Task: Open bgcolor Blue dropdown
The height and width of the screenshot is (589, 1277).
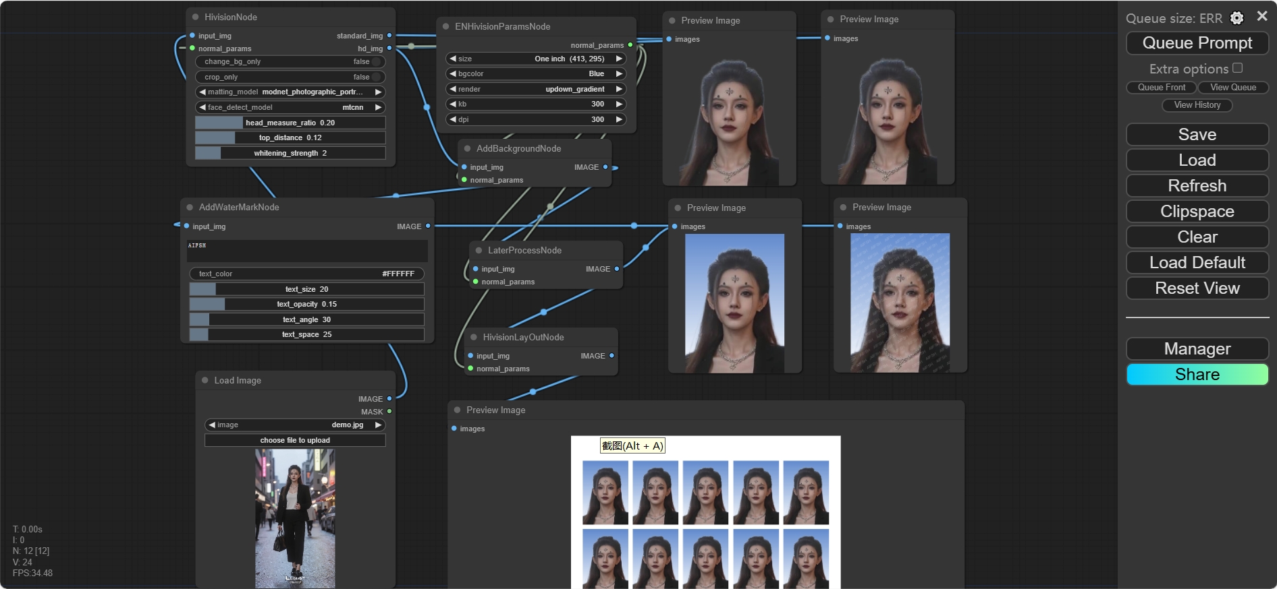Action: click(x=536, y=73)
